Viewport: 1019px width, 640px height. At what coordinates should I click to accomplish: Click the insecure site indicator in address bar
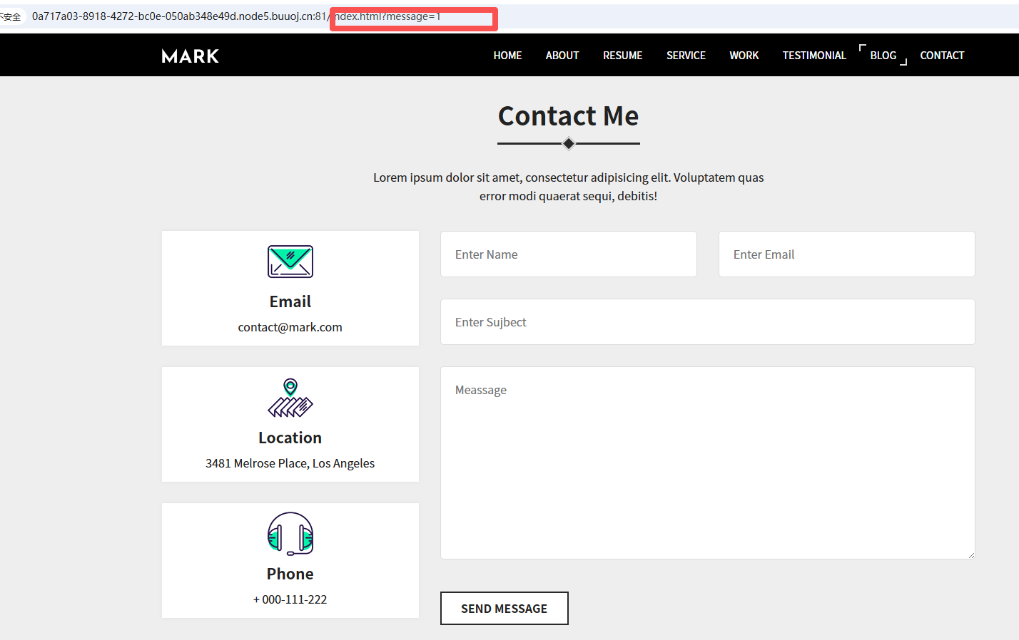click(11, 16)
